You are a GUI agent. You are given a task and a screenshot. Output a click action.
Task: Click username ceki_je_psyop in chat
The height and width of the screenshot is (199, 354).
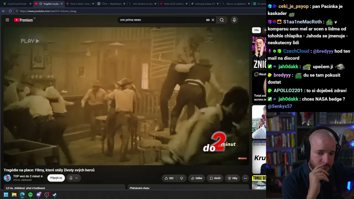tap(293, 6)
